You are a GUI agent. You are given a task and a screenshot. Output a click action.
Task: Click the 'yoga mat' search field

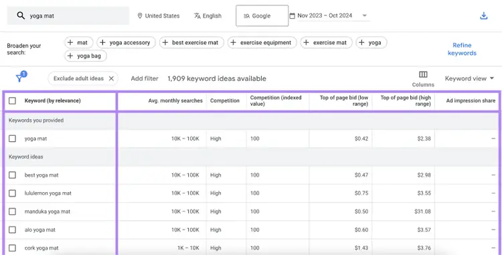click(68, 15)
